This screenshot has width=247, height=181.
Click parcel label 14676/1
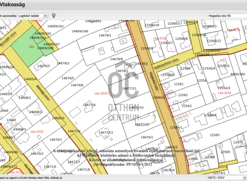click(x=147, y=137)
